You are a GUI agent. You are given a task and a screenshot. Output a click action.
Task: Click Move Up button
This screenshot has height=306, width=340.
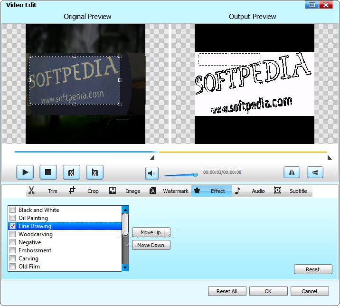[x=151, y=232]
